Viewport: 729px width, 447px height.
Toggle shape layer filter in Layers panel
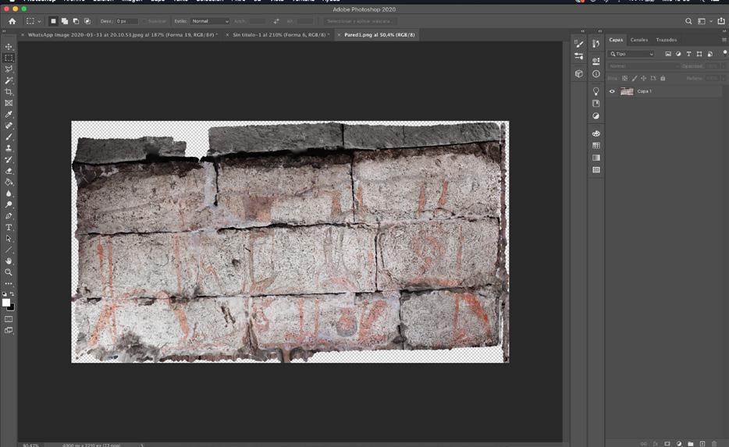pyautogui.click(x=699, y=54)
